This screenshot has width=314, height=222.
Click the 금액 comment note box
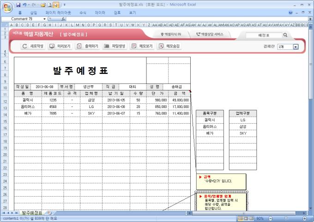221,182
